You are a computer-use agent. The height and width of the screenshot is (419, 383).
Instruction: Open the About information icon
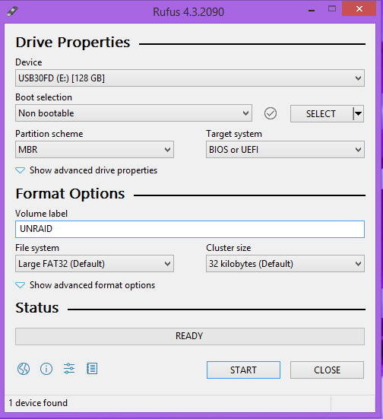pyautogui.click(x=46, y=369)
